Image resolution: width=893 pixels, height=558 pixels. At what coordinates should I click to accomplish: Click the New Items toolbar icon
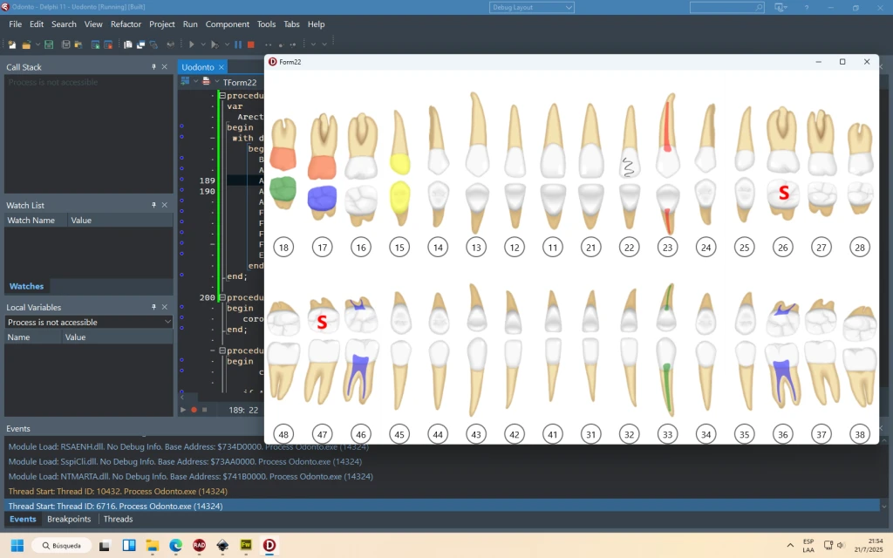pyautogui.click(x=11, y=44)
